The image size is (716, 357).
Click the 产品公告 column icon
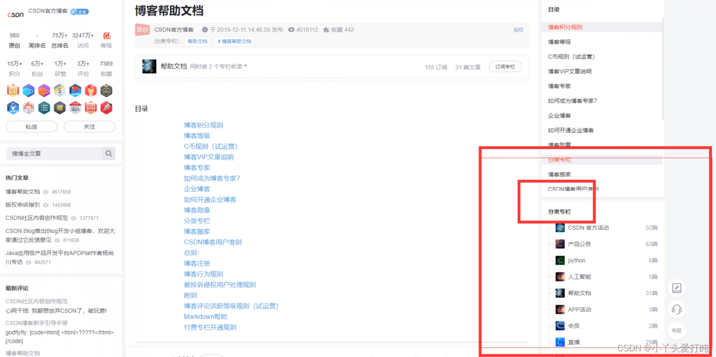point(560,244)
